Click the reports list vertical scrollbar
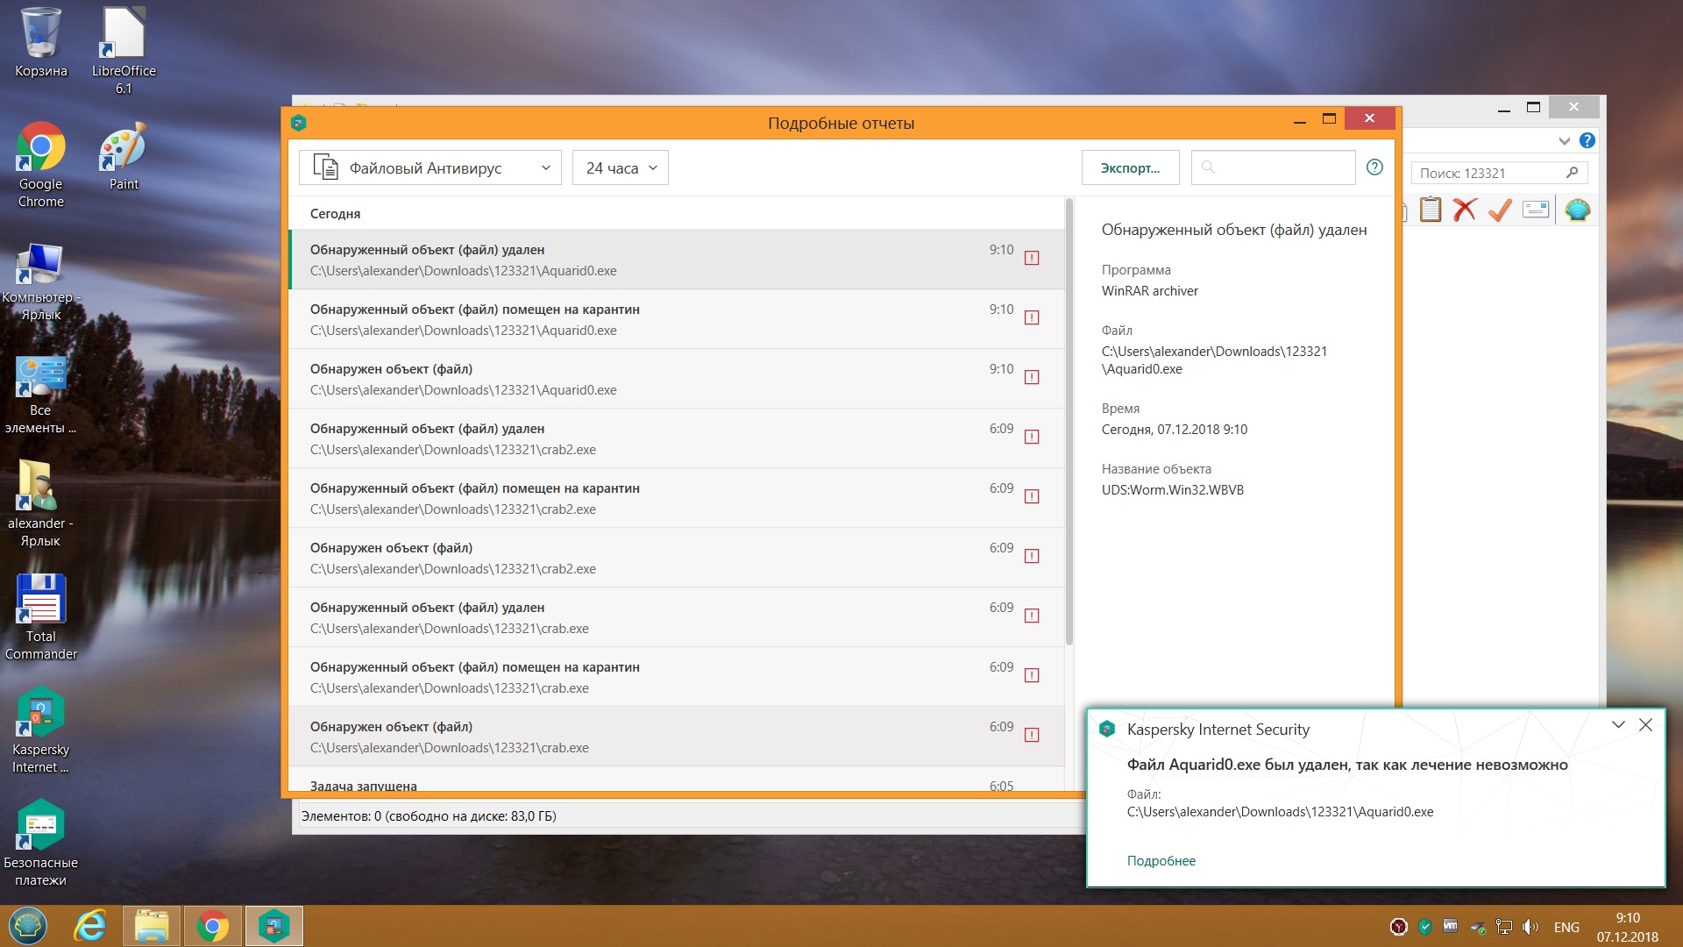 (1069, 421)
